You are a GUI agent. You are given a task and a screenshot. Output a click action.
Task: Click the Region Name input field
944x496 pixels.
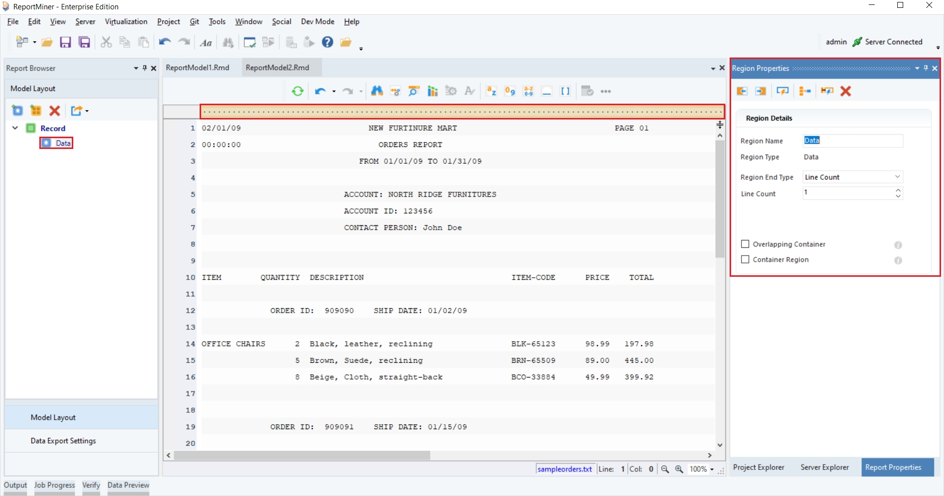(853, 141)
